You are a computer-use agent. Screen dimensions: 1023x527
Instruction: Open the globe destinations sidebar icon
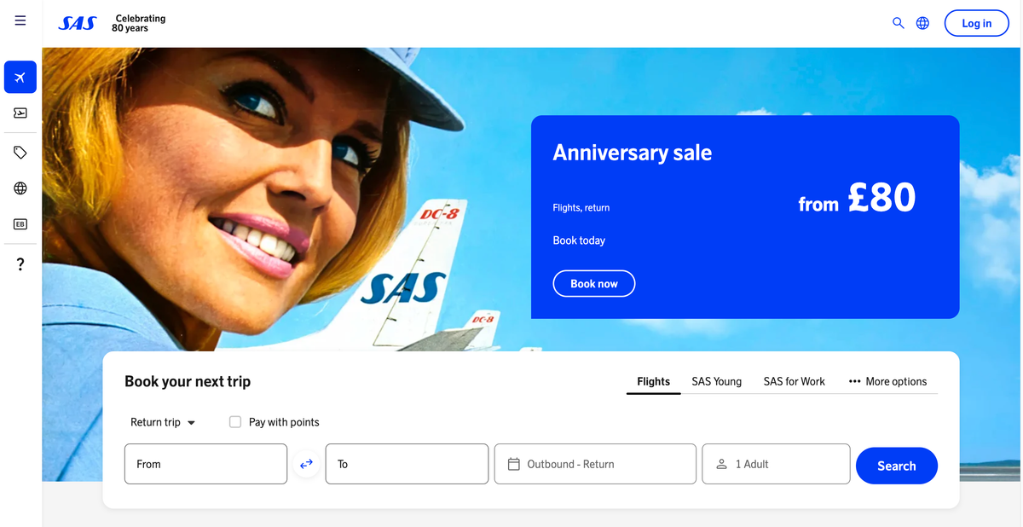click(x=20, y=188)
